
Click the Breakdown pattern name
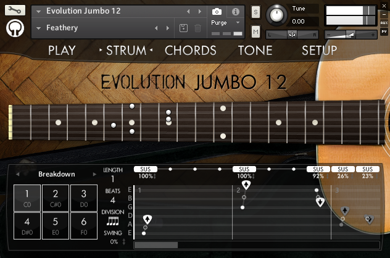pyautogui.click(x=56, y=174)
